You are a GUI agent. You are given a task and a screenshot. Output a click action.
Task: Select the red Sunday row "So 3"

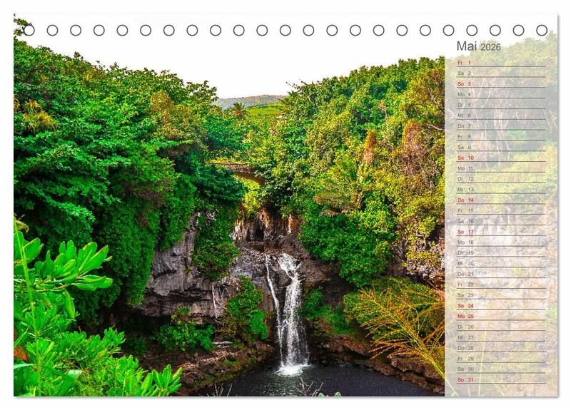tap(501, 83)
